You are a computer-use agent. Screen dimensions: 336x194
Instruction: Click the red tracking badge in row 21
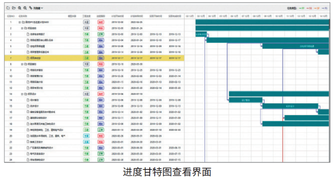click(x=101, y=142)
